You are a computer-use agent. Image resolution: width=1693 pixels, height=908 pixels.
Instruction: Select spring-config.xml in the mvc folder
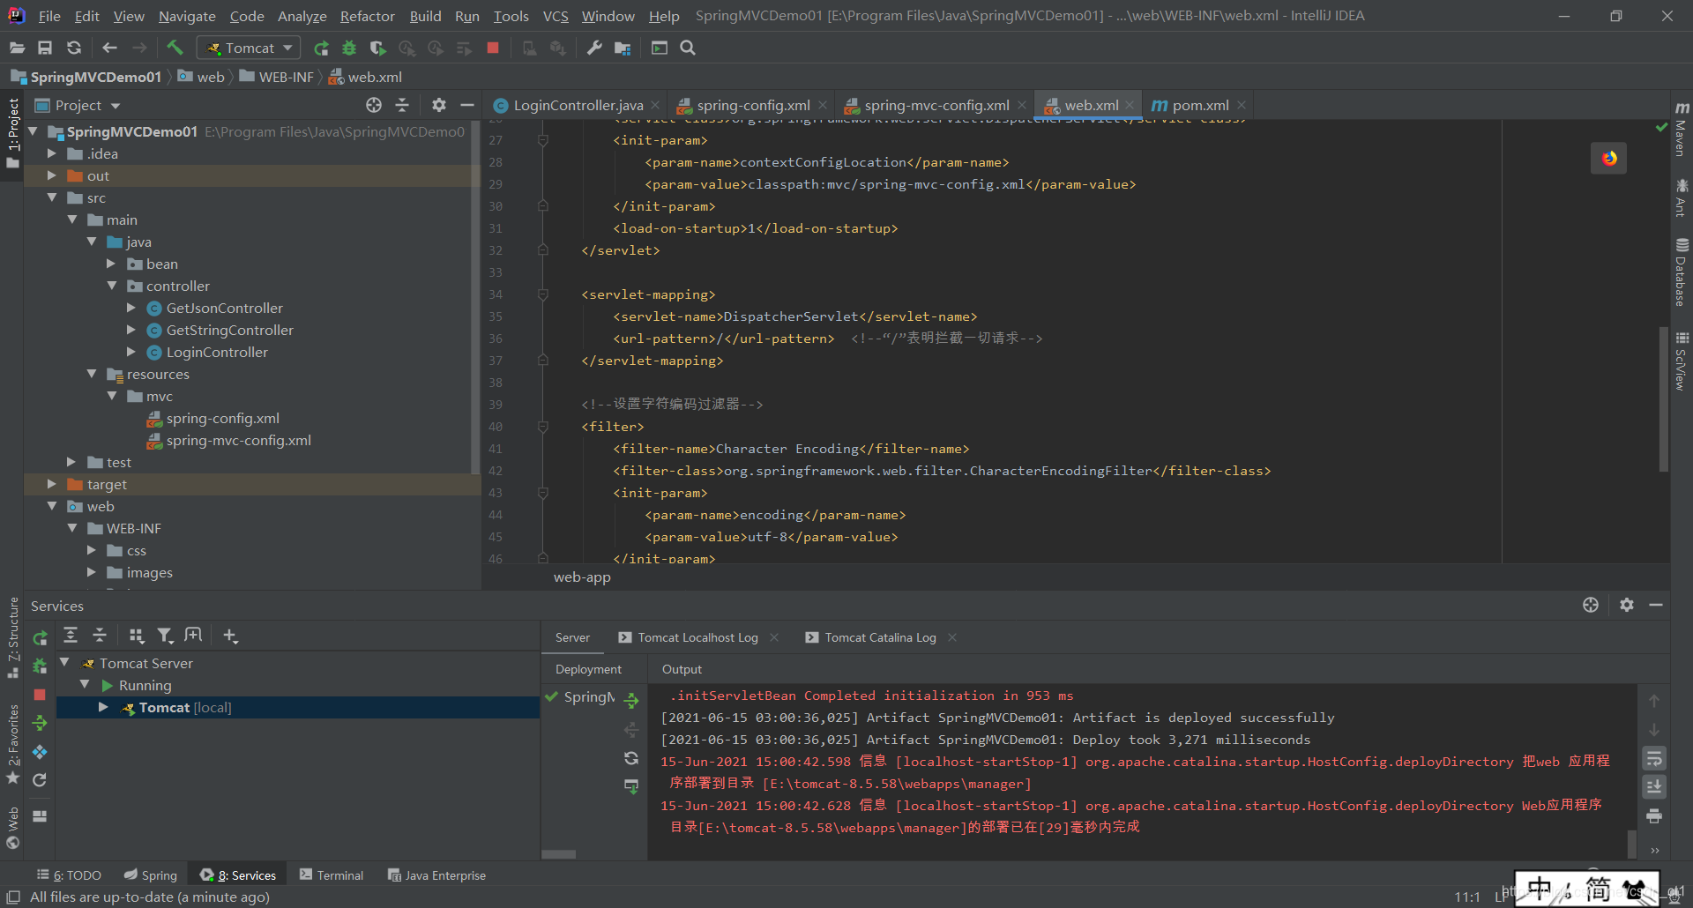click(222, 418)
